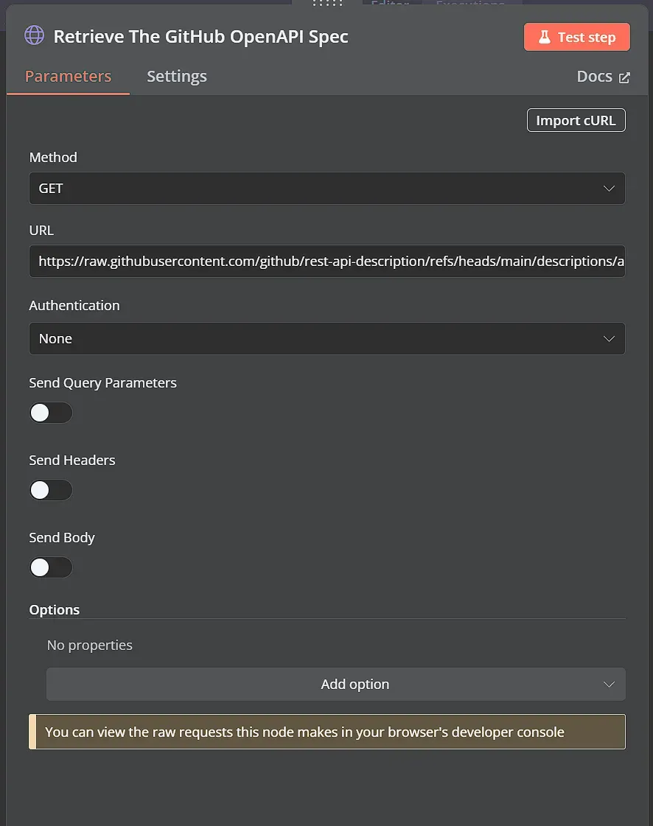Image resolution: width=653 pixels, height=826 pixels.
Task: Open the Method dropdown showing GET
Action: [x=326, y=188]
